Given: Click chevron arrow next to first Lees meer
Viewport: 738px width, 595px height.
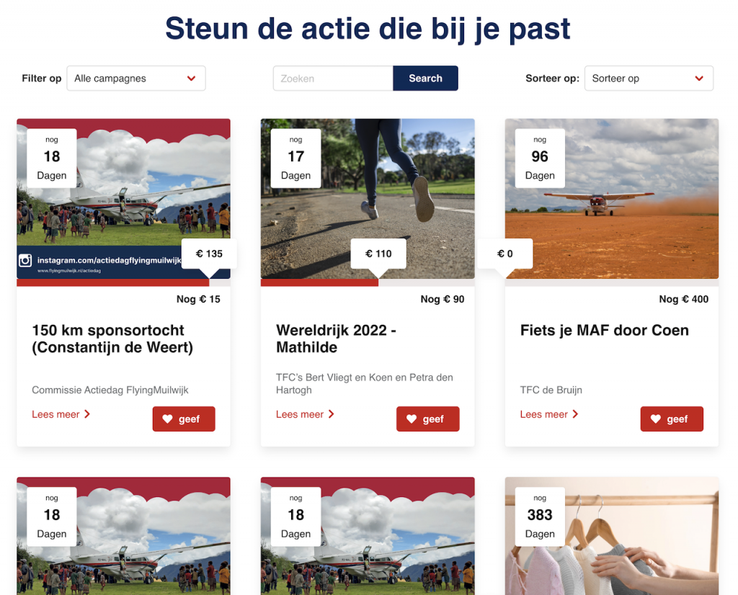Looking at the screenshot, I should click(x=87, y=414).
